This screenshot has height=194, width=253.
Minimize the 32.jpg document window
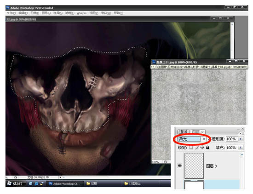tap(214, 18)
